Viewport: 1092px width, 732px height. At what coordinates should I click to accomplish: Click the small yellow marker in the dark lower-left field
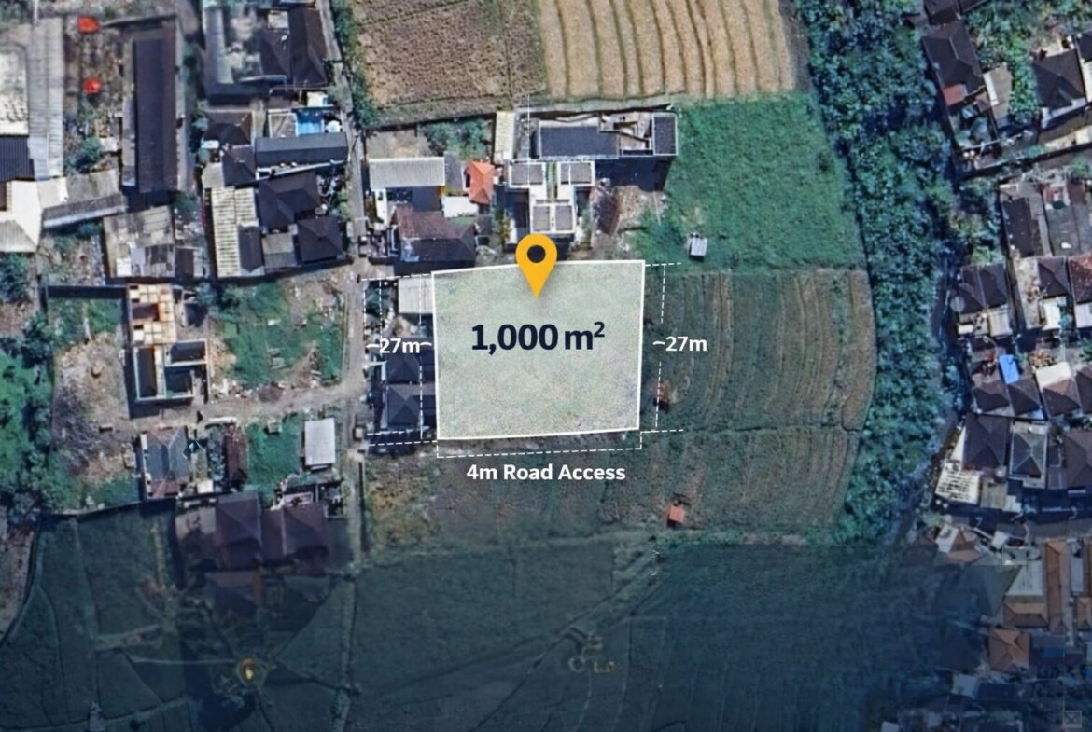246,670
